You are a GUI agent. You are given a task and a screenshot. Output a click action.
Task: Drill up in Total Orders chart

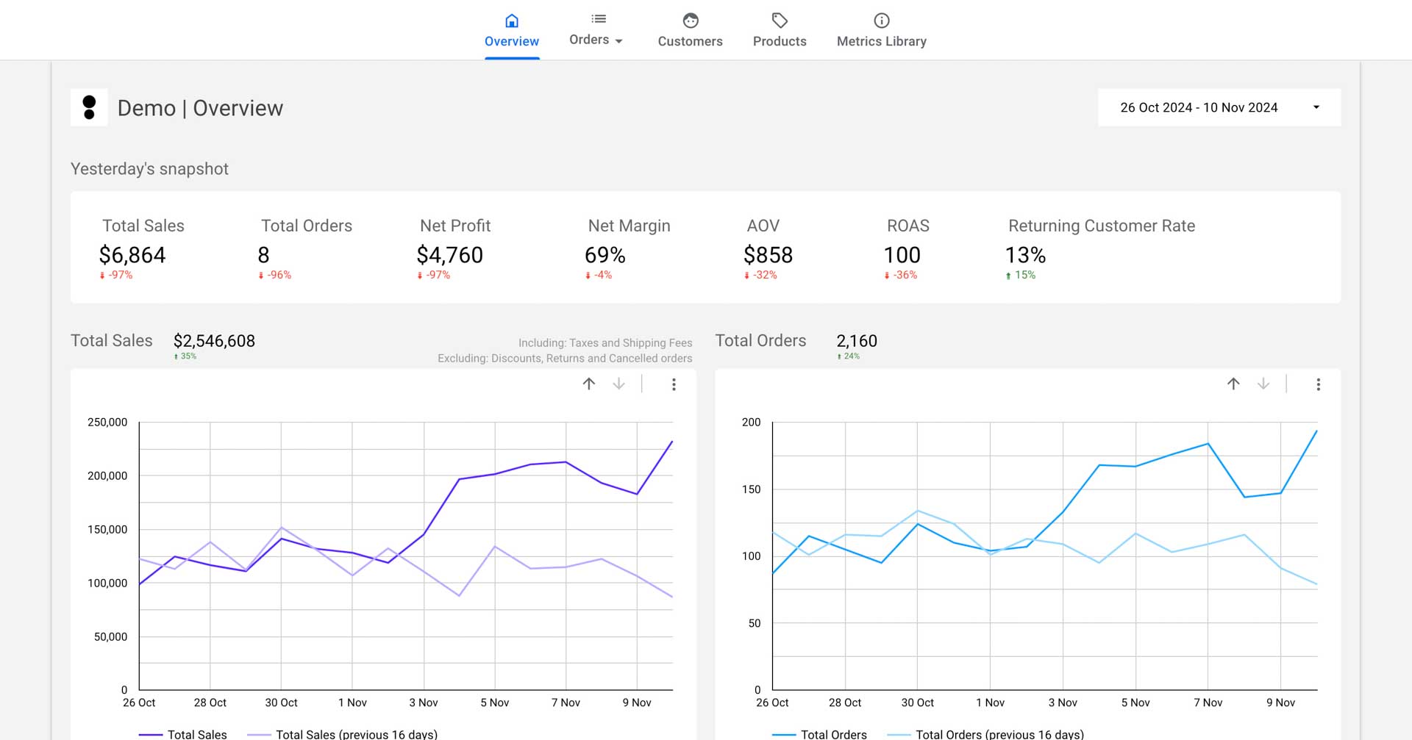tap(1233, 384)
